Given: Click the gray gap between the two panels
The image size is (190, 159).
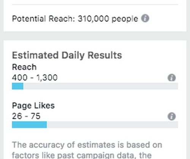Looking at the screenshot, I should pyautogui.click(x=95, y=36).
